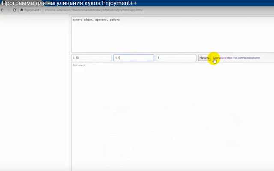The width and height of the screenshot is (274, 171).
Task: Click the field containing single 1
Action: (176, 58)
